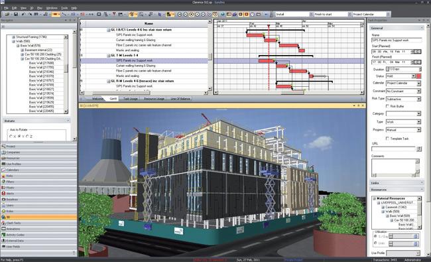This screenshot has height=262, width=431.
Task: Select the Y axis rotate radio button
Action: point(19,137)
